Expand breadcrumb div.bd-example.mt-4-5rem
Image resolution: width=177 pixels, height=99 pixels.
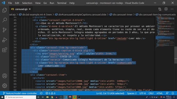pos(35,15)
